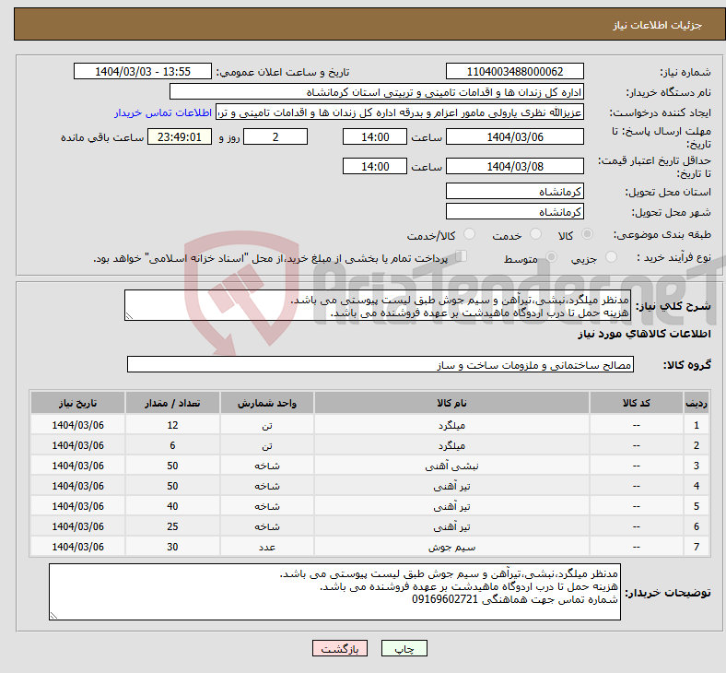Click the سیم جوش item name

(x=451, y=547)
